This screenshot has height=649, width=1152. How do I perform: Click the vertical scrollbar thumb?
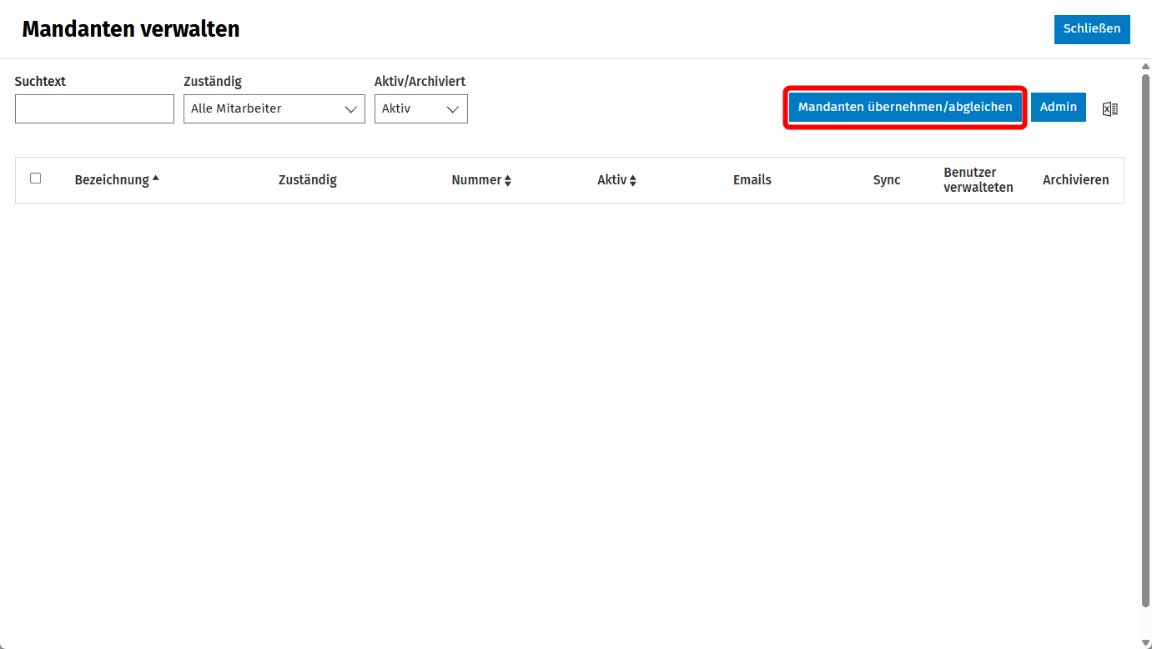(1145, 340)
